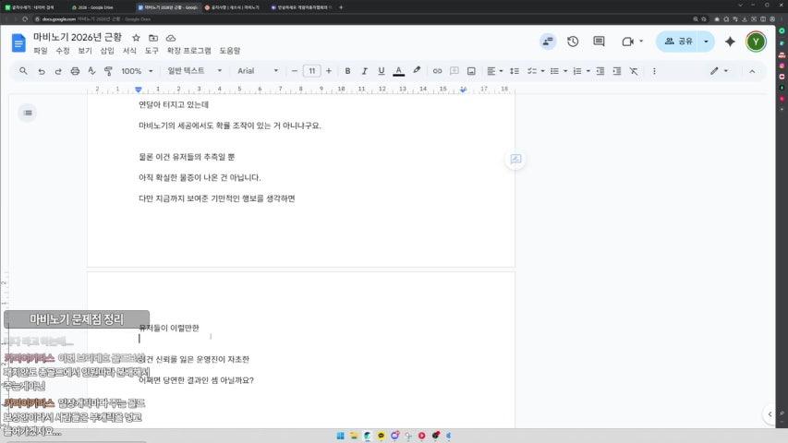Viewport: 788px width, 443px height.
Task: Increase the indent
Action: [x=616, y=71]
